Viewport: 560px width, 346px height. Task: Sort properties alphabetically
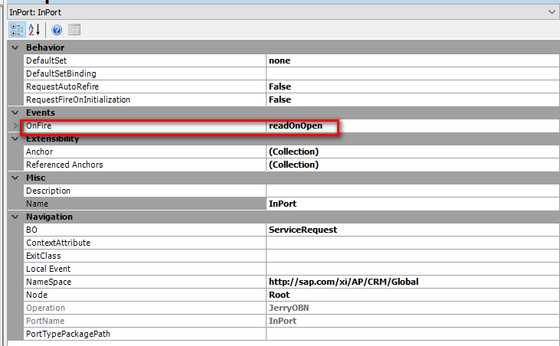34,30
